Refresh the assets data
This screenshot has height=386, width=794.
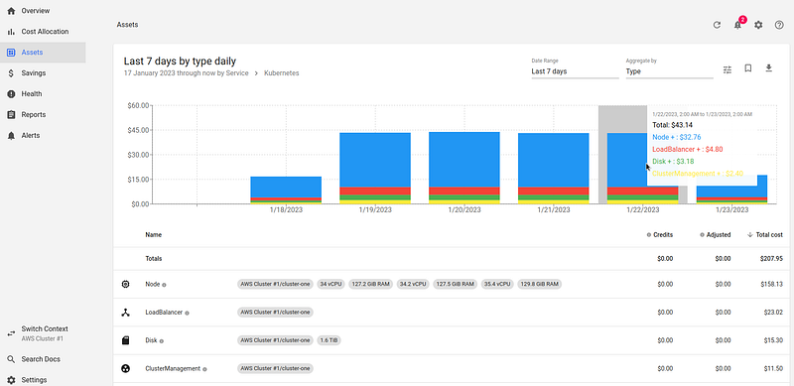pyautogui.click(x=717, y=25)
